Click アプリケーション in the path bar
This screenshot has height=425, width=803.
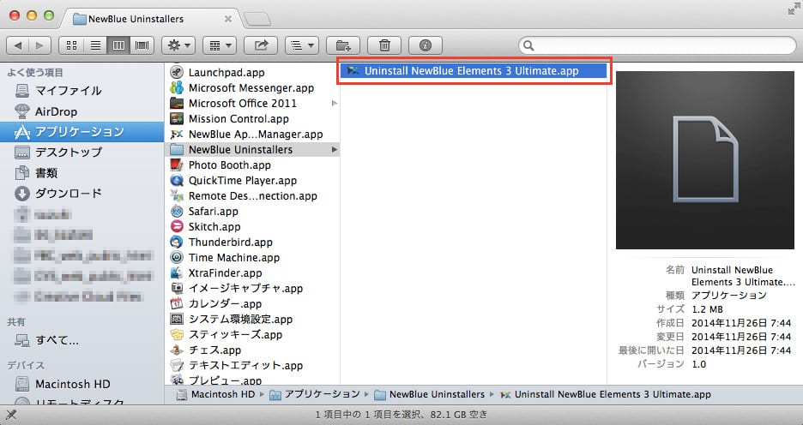click(x=316, y=394)
